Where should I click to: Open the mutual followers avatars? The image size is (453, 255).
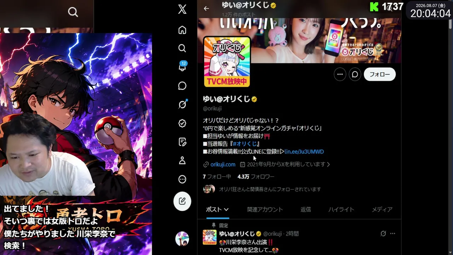click(x=209, y=189)
